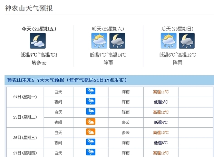Screen dimensions: 214x157
Task: Click 阵雨 in 27日 白天 row
Action: point(126,153)
